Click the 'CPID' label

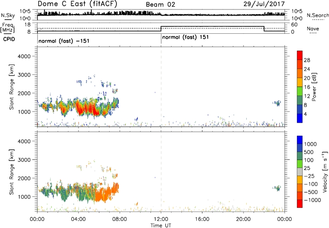[9, 39]
